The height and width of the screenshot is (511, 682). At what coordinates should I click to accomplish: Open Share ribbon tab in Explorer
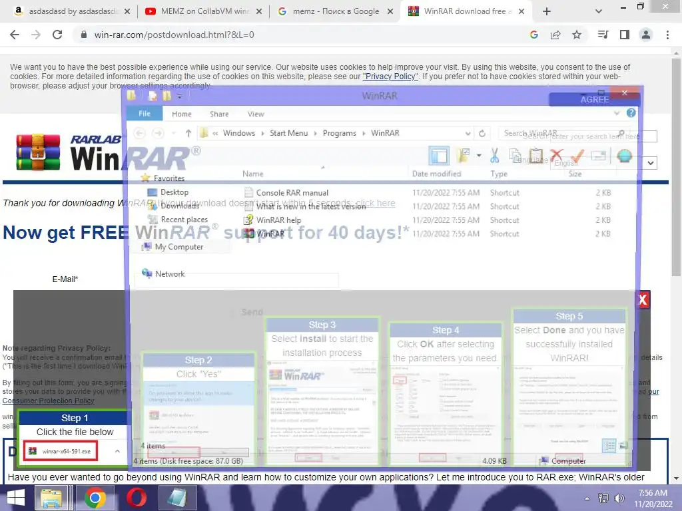(x=219, y=114)
